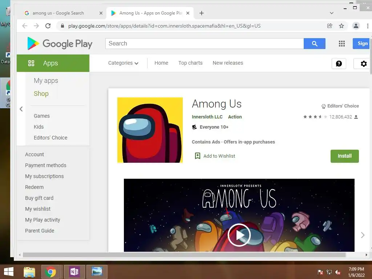Click the blue search magnifier button

[315, 44]
